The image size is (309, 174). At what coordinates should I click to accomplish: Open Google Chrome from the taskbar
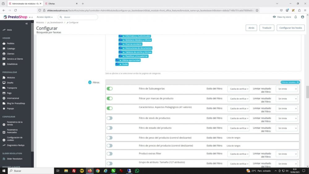[x=98, y=171]
